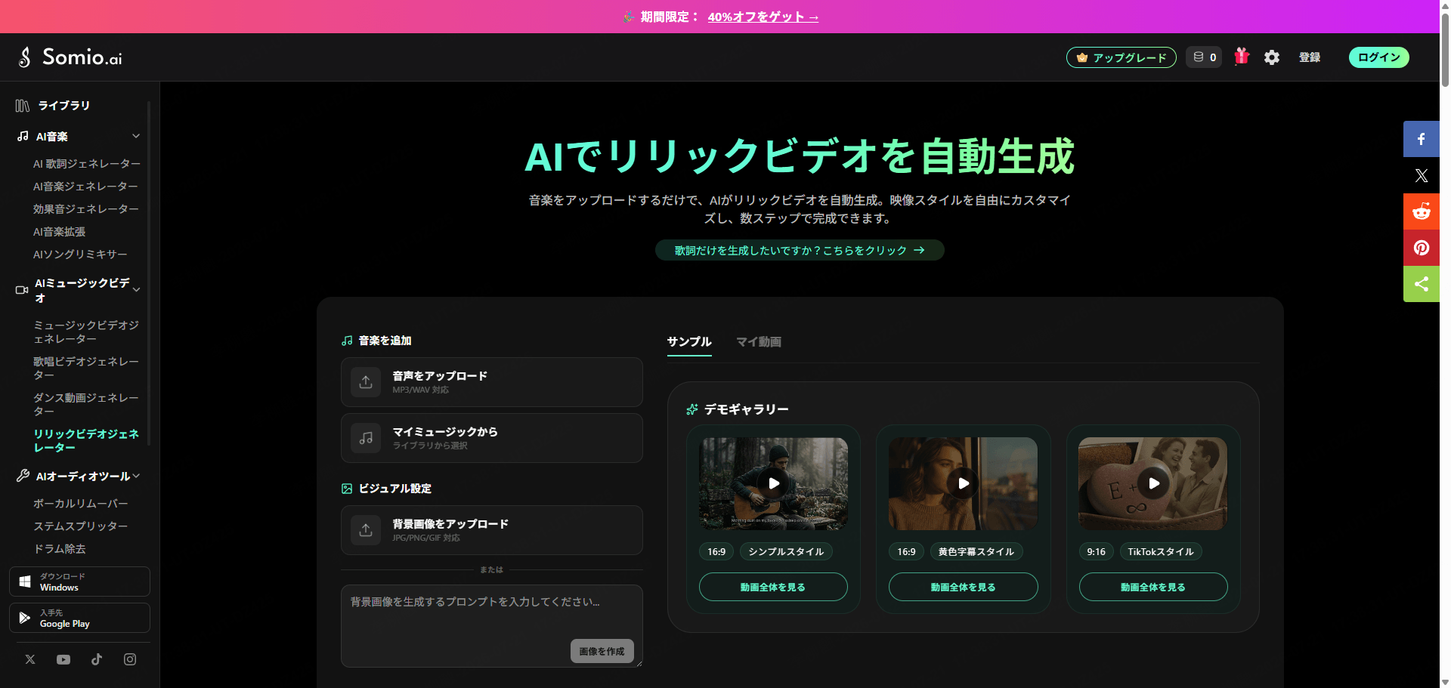Click マイミュージックから selection card
The width and height of the screenshot is (1451, 688).
click(492, 438)
